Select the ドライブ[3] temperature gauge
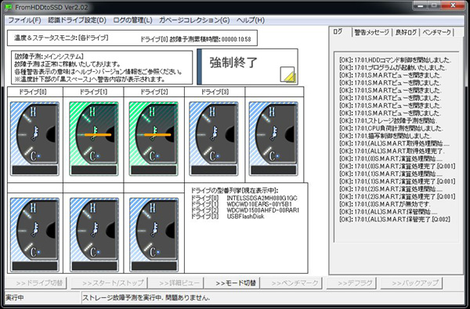This screenshot has height=309, width=470. point(213,138)
